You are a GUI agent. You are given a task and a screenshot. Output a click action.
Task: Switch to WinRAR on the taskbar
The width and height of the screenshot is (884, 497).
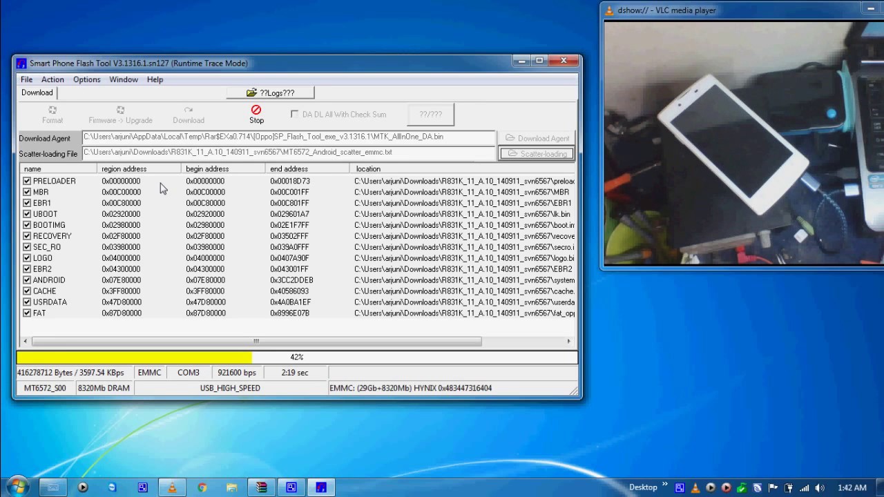[x=261, y=487]
